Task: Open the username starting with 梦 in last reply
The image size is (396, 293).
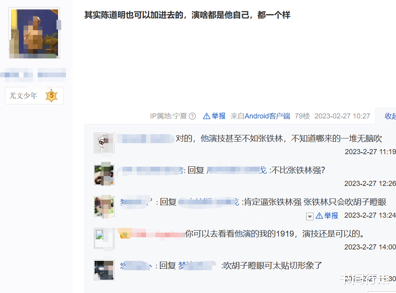Action: coord(196,266)
